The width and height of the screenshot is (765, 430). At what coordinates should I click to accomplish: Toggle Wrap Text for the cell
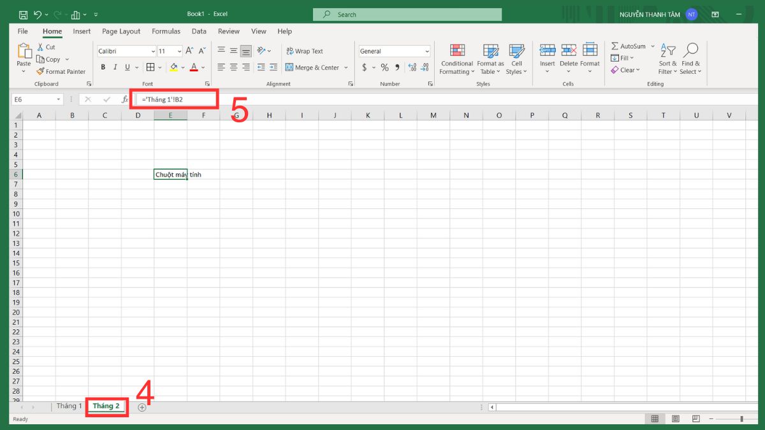point(303,51)
